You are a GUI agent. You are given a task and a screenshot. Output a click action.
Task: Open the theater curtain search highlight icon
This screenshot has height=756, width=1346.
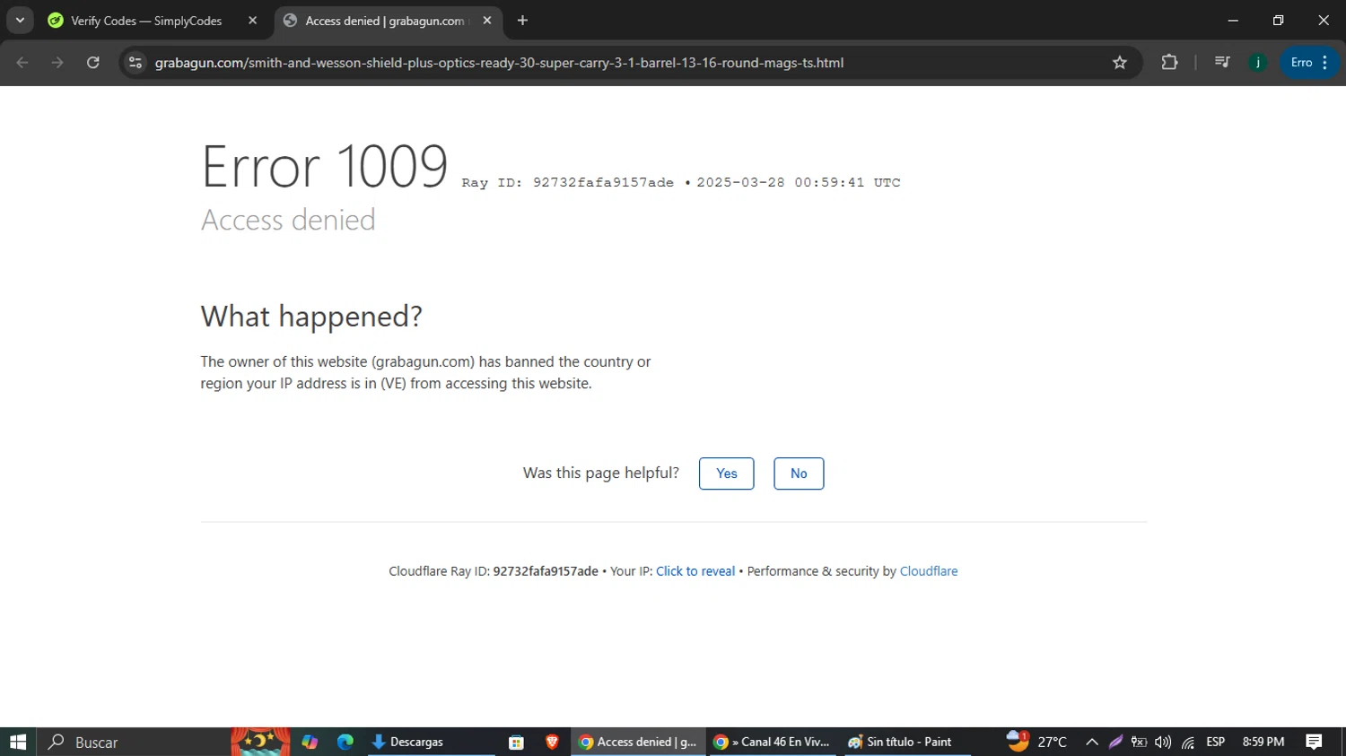click(x=260, y=742)
